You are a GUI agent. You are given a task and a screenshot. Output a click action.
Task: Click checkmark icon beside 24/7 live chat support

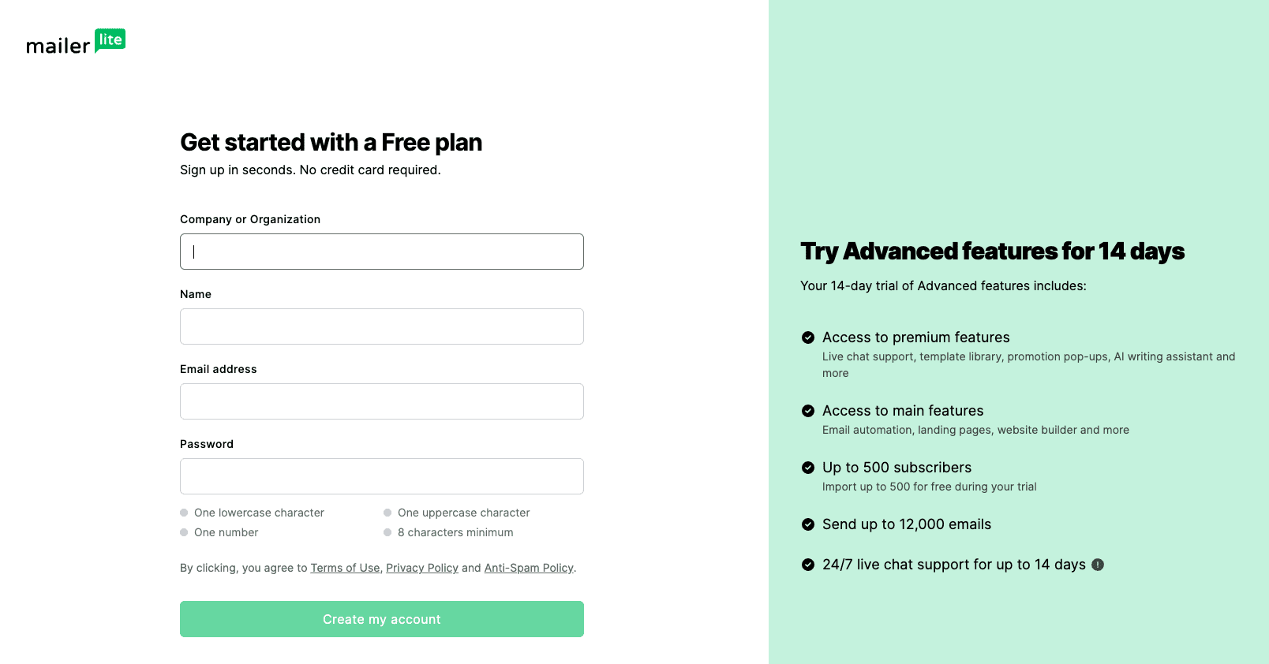808,565
